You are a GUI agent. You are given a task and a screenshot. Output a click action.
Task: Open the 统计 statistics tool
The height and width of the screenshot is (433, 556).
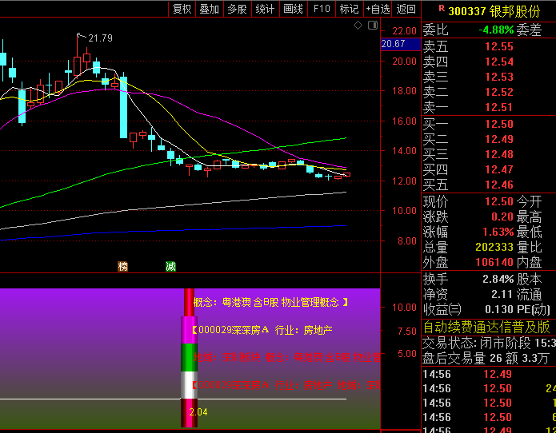(x=266, y=9)
